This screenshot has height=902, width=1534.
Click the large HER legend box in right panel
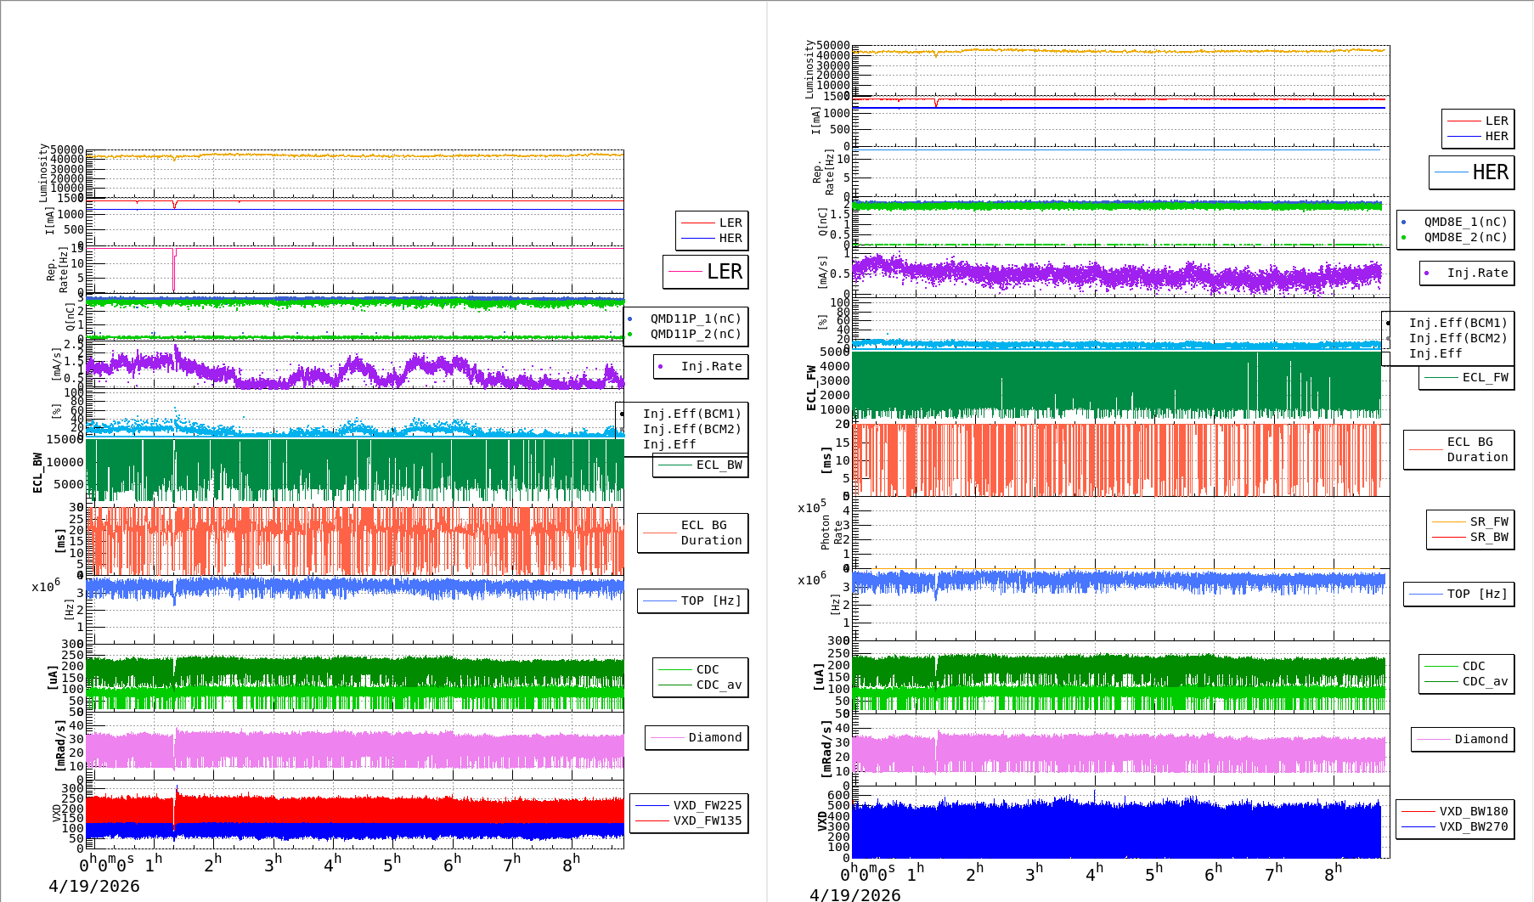(x=1471, y=172)
